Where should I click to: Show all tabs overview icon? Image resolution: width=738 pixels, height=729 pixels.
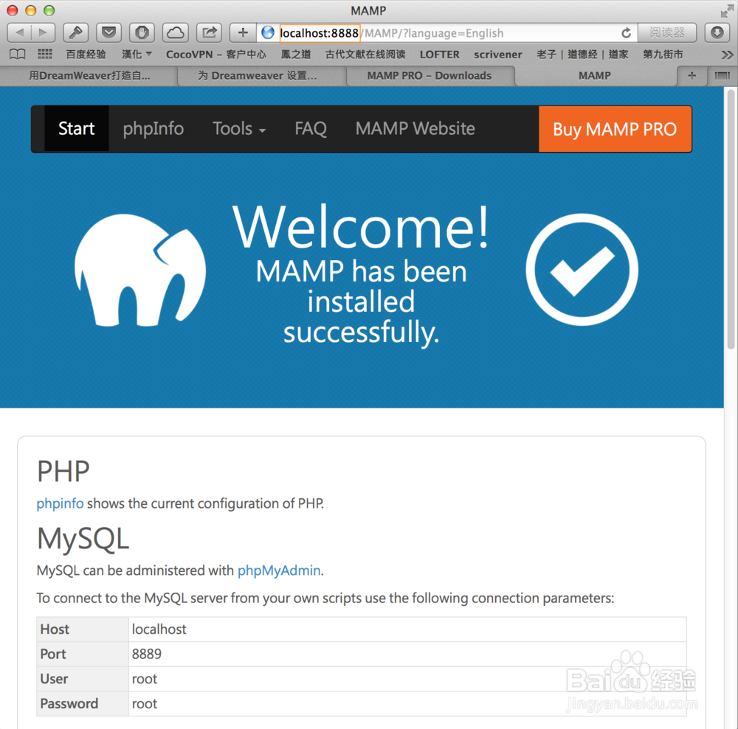coord(722,76)
